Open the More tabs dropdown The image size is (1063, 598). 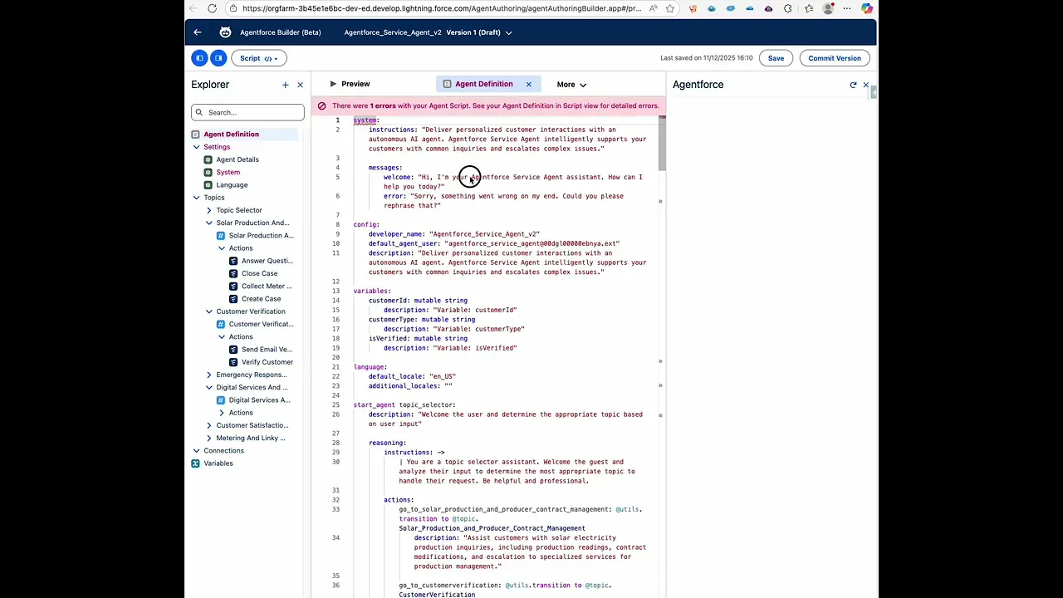tap(571, 85)
